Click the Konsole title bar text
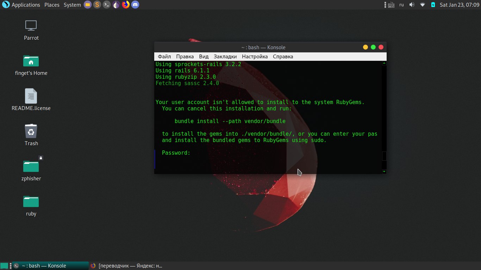 pyautogui.click(x=263, y=47)
